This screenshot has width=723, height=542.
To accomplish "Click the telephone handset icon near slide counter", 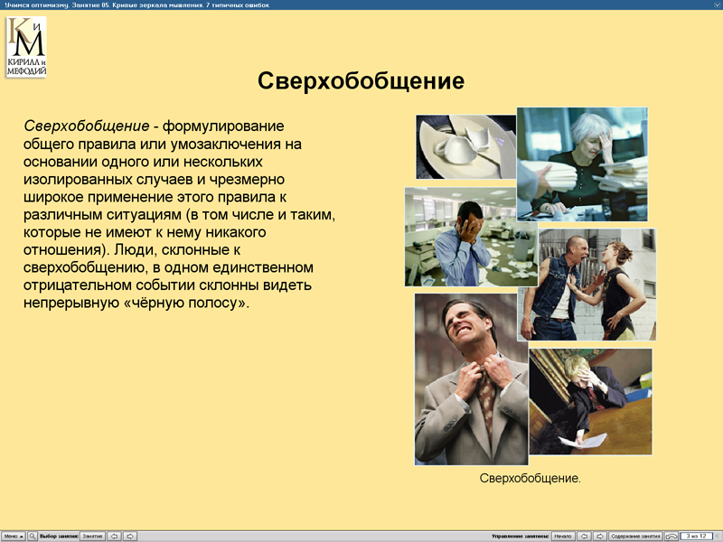I will [x=672, y=536].
